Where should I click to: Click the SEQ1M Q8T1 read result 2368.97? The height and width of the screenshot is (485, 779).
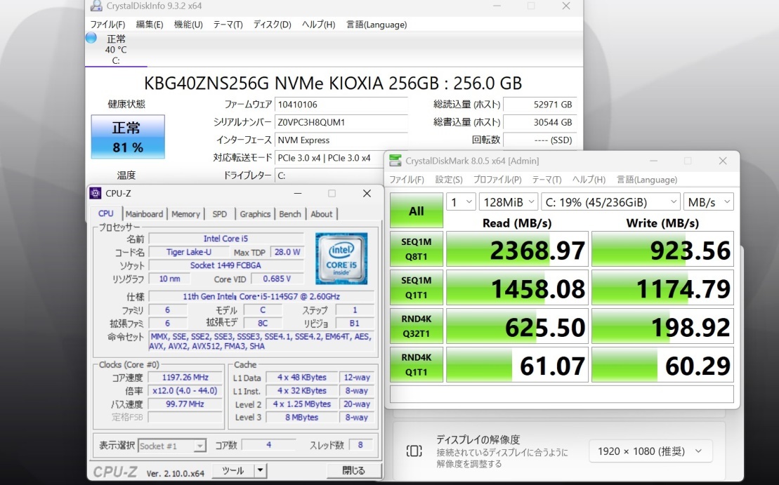(x=517, y=249)
